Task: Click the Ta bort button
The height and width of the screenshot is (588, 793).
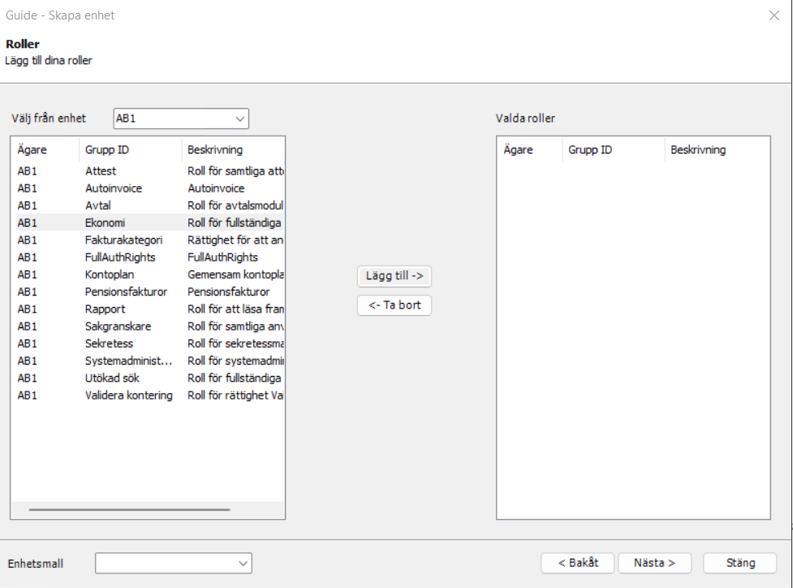Action: coord(394,305)
